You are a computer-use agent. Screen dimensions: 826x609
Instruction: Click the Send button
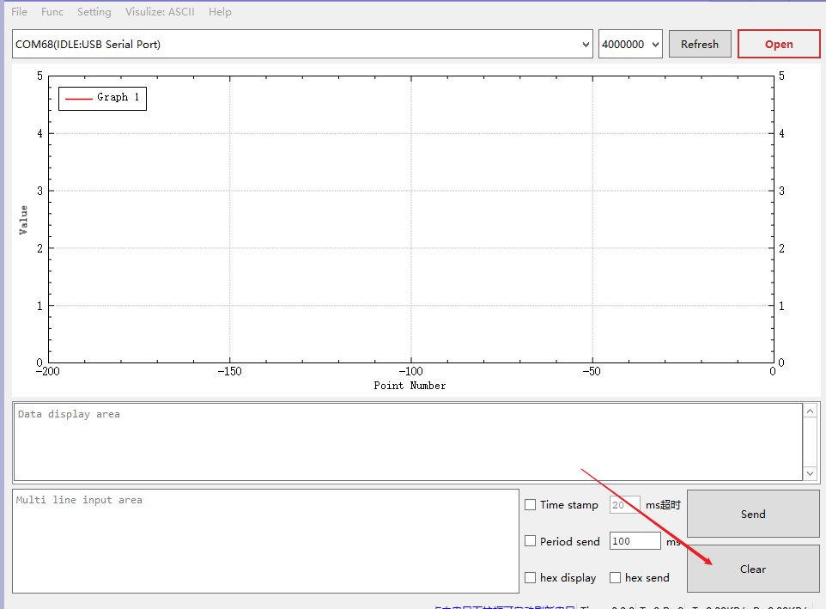click(x=753, y=515)
